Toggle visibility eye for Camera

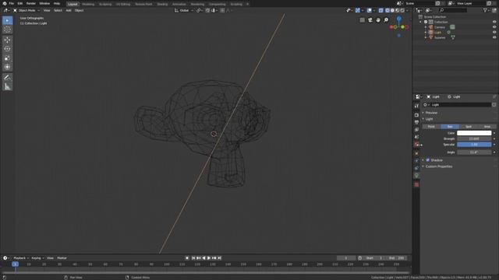point(494,27)
